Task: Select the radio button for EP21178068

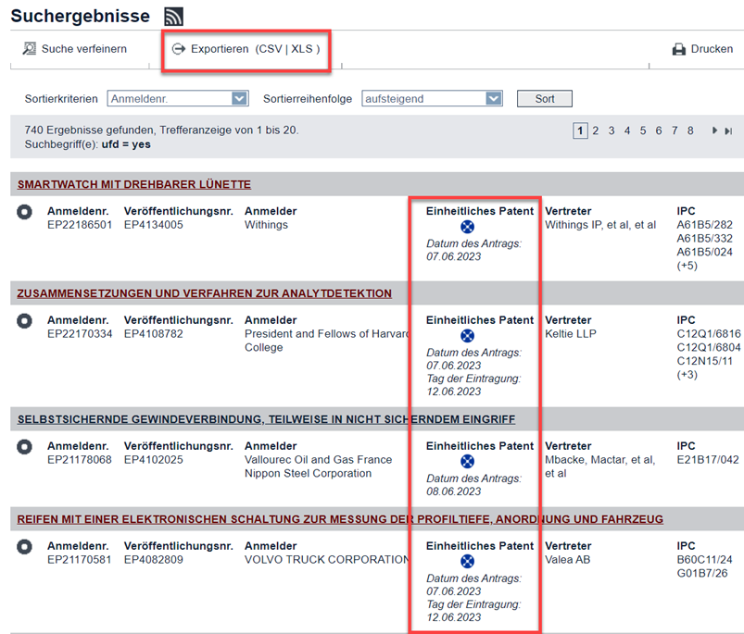Action: coord(24,447)
